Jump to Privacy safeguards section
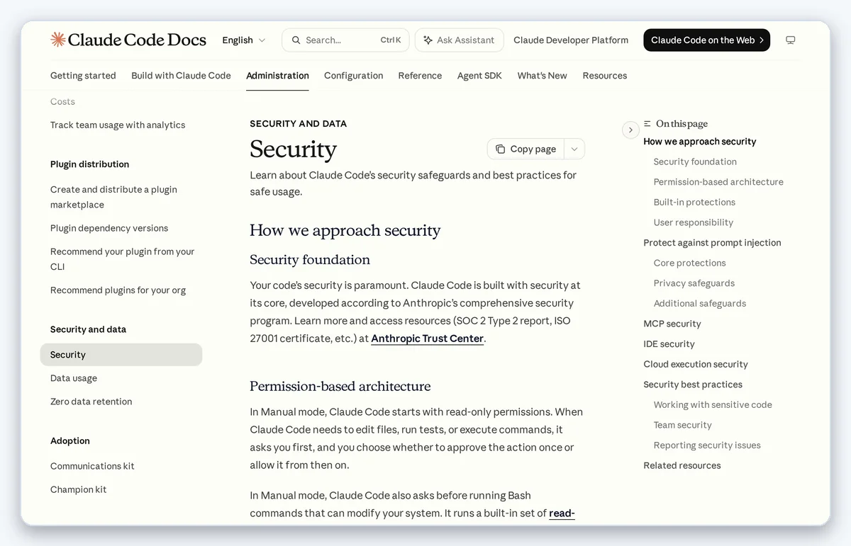The image size is (851, 546). [x=694, y=283]
